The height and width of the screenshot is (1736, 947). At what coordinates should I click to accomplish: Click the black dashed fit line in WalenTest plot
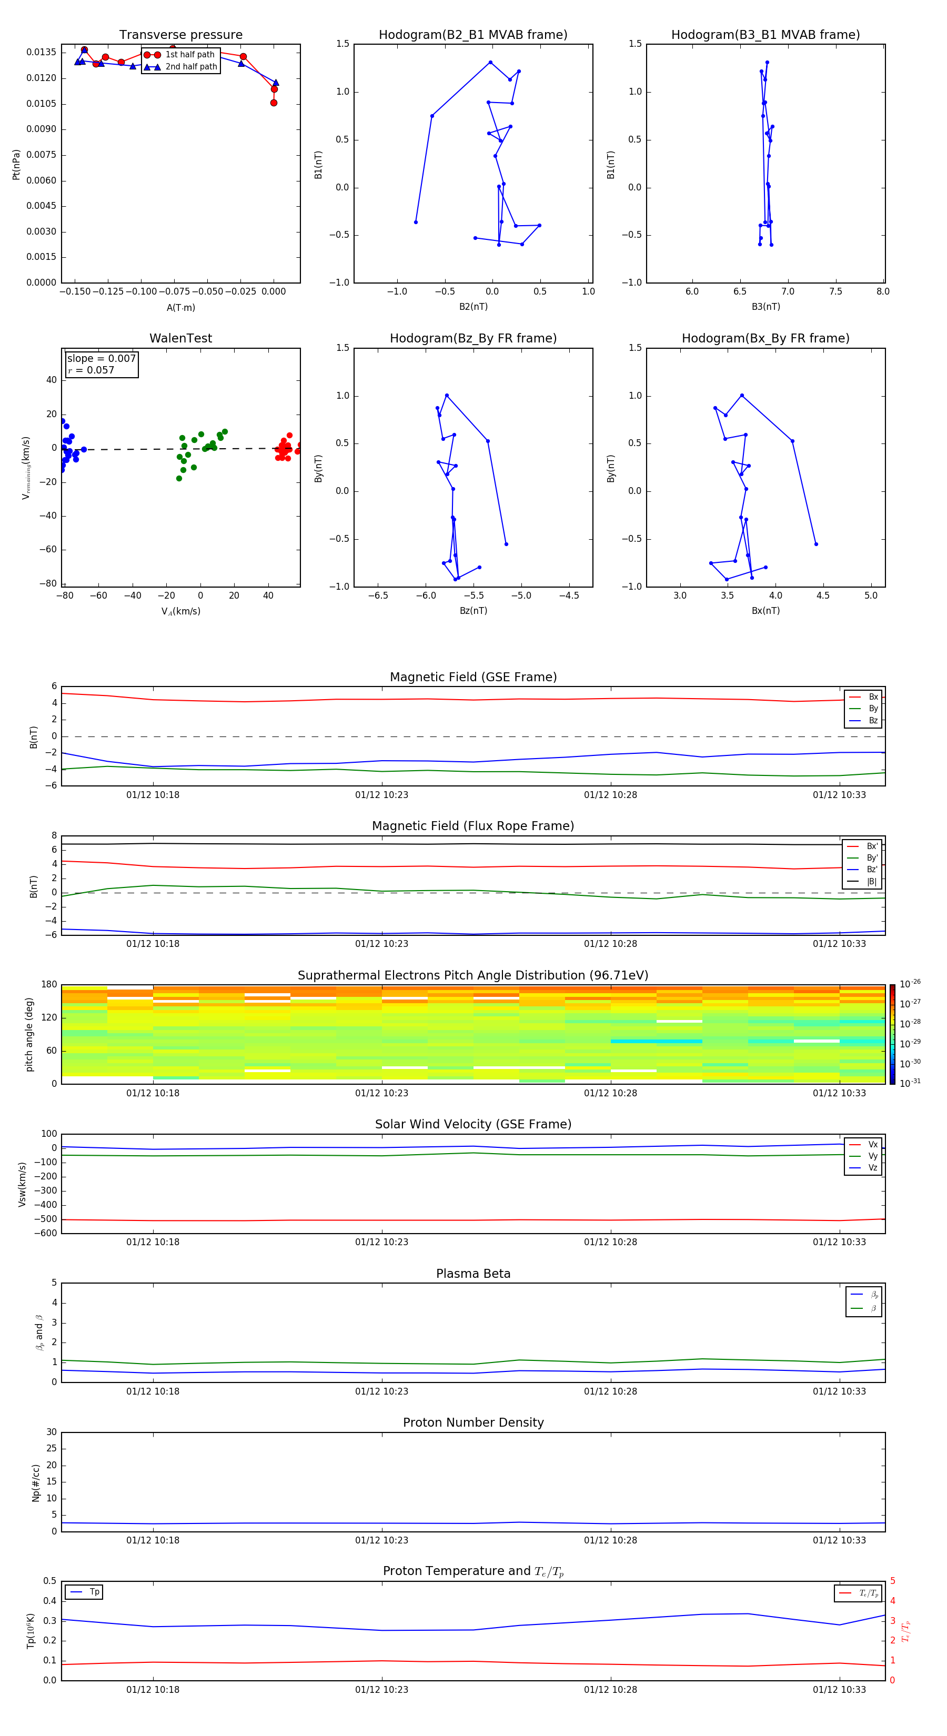point(180,449)
